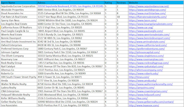Select the 13127 Van Nuys Blvd address cell
This screenshot has width=184, height=107.
click(71, 17)
